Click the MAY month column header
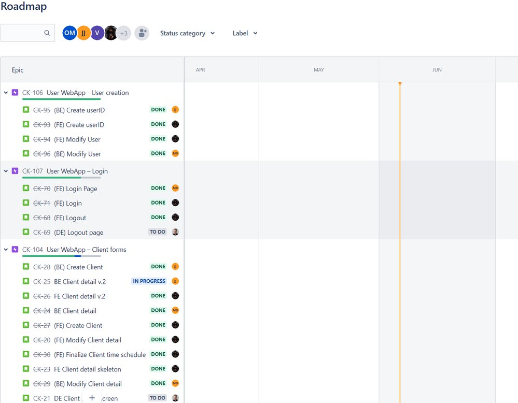The width and height of the screenshot is (518, 403). click(x=319, y=70)
